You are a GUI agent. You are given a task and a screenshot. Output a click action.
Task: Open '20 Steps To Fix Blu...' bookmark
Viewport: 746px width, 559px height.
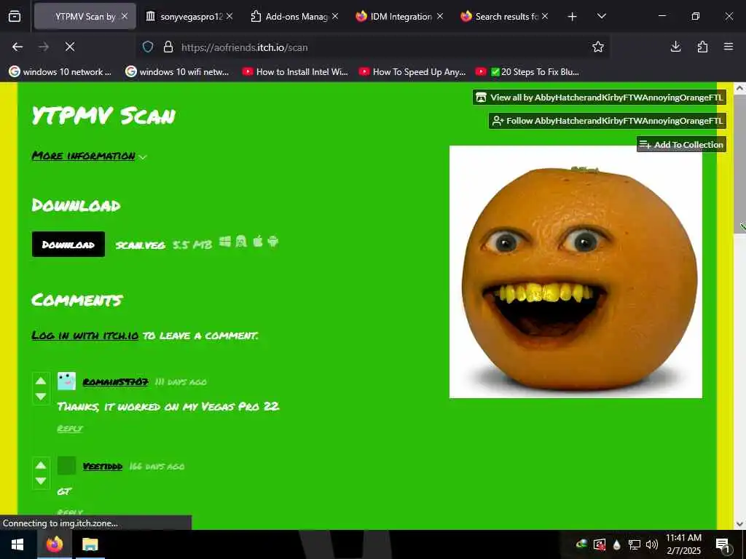coord(527,72)
